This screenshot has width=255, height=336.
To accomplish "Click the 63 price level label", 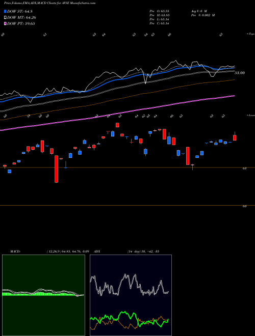I will point(244,169).
